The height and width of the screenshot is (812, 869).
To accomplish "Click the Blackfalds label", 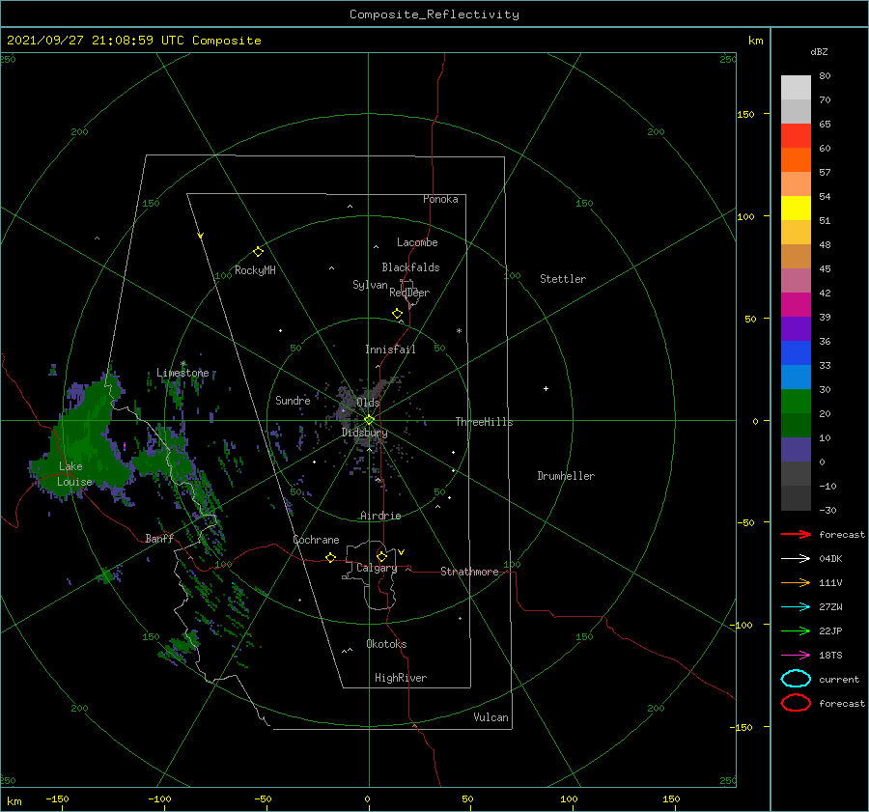I will 410,267.
